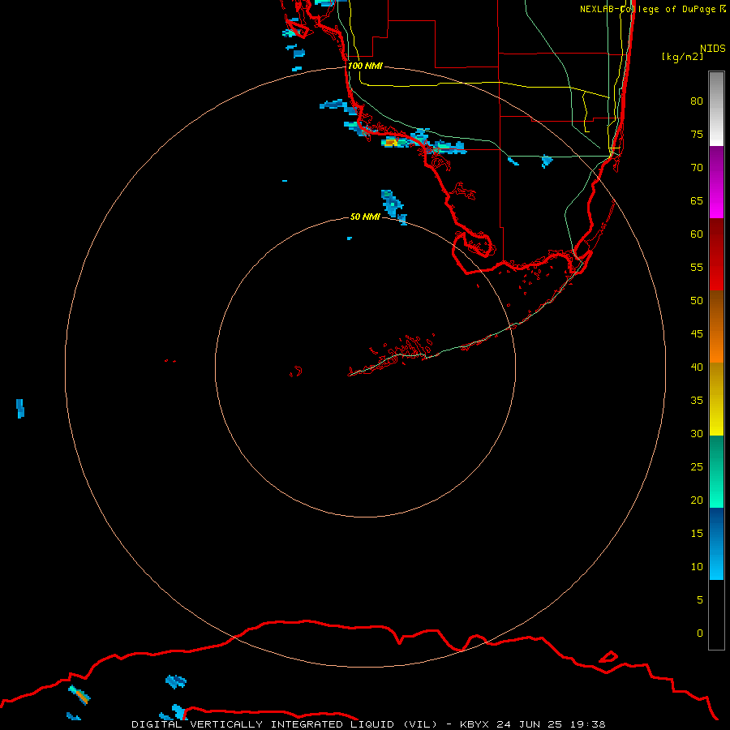
Task: Click the blue segment of the color bar
Action: [x=716, y=543]
